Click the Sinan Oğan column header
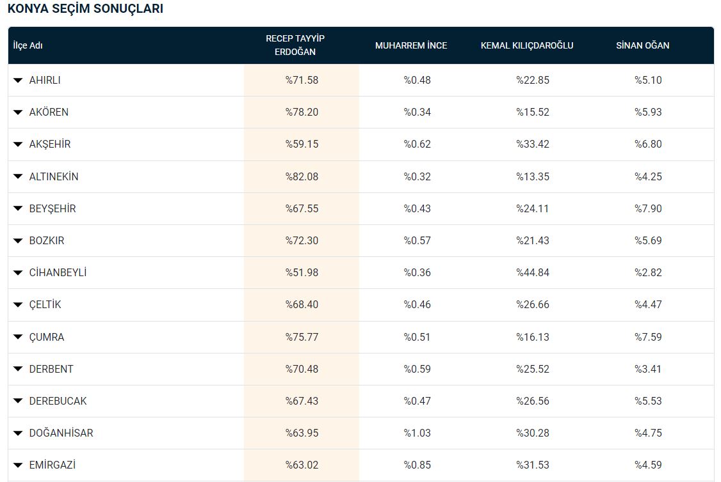Screen dimensions: 721x482 (643, 45)
